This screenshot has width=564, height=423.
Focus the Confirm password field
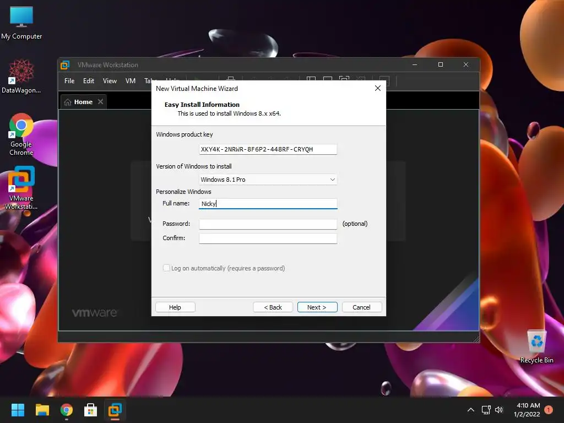pos(268,238)
